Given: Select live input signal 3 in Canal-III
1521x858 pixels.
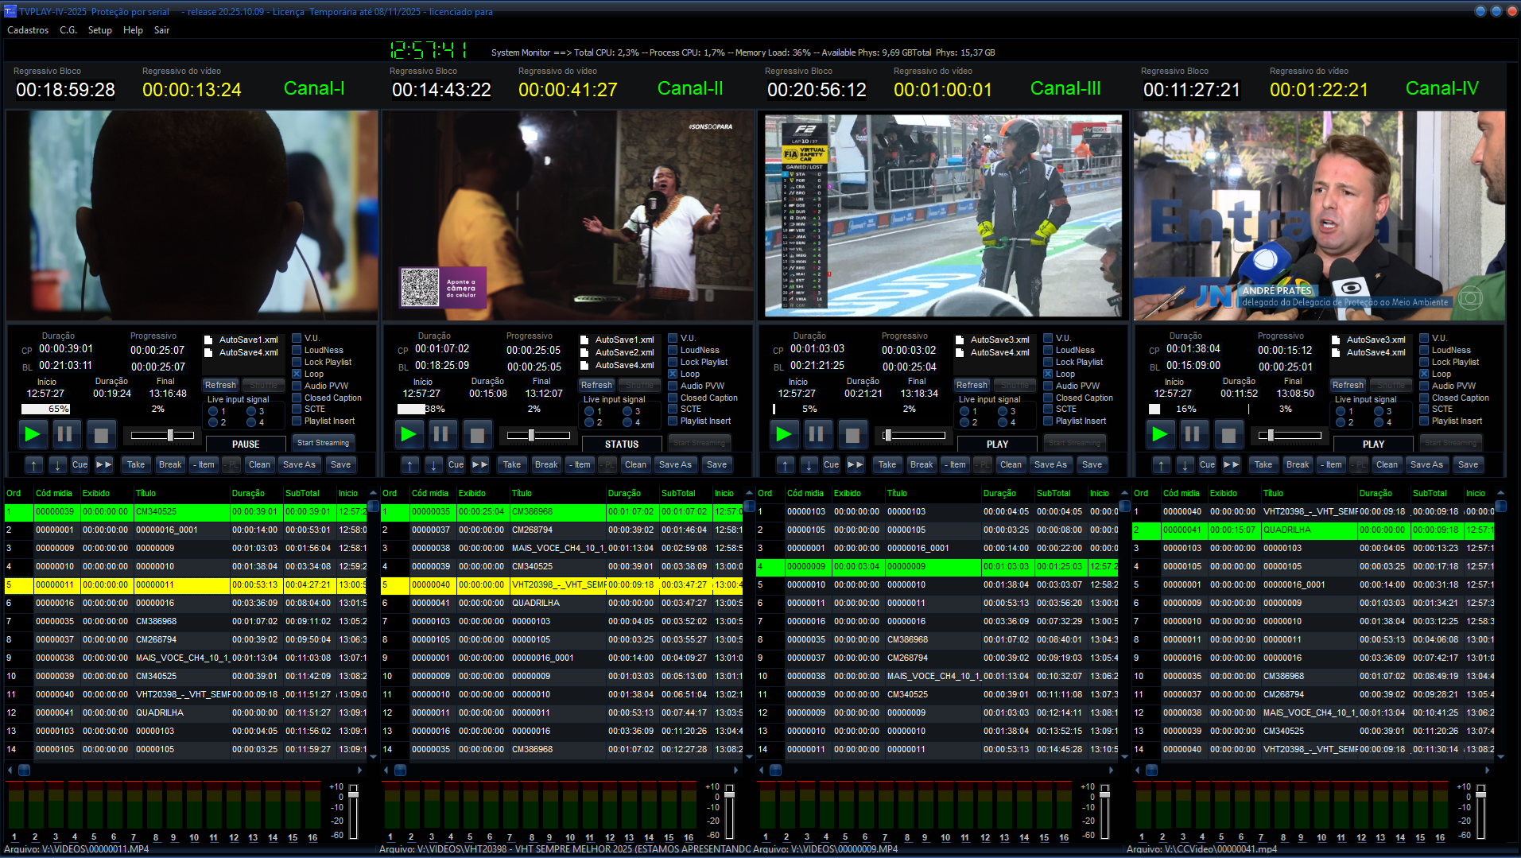Looking at the screenshot, I should (x=1003, y=411).
